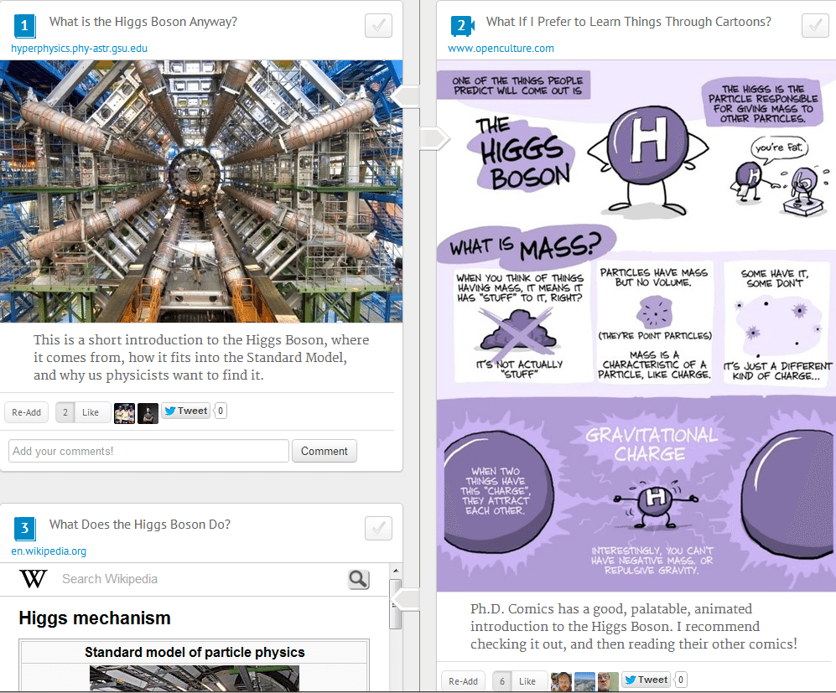Click the Ph.D. Comics description paragraph
Screen dimensions: 836x693
(633, 627)
